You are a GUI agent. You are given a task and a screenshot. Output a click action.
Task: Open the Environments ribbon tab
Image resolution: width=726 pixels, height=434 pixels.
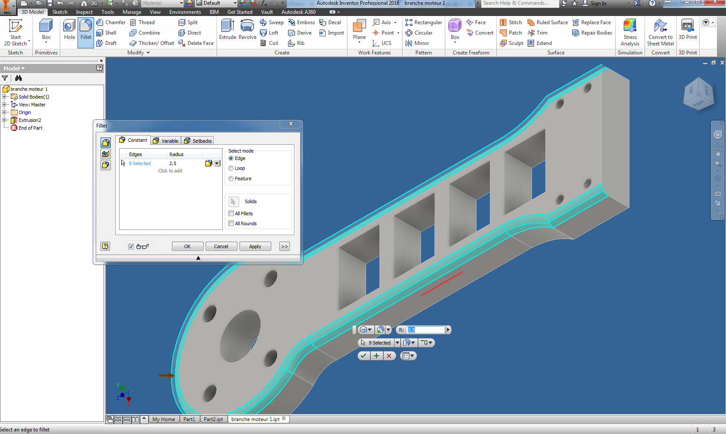(x=185, y=12)
